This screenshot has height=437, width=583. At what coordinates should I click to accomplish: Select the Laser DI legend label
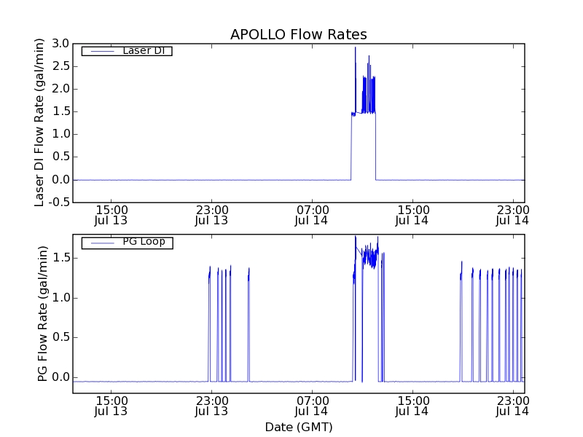tap(143, 50)
